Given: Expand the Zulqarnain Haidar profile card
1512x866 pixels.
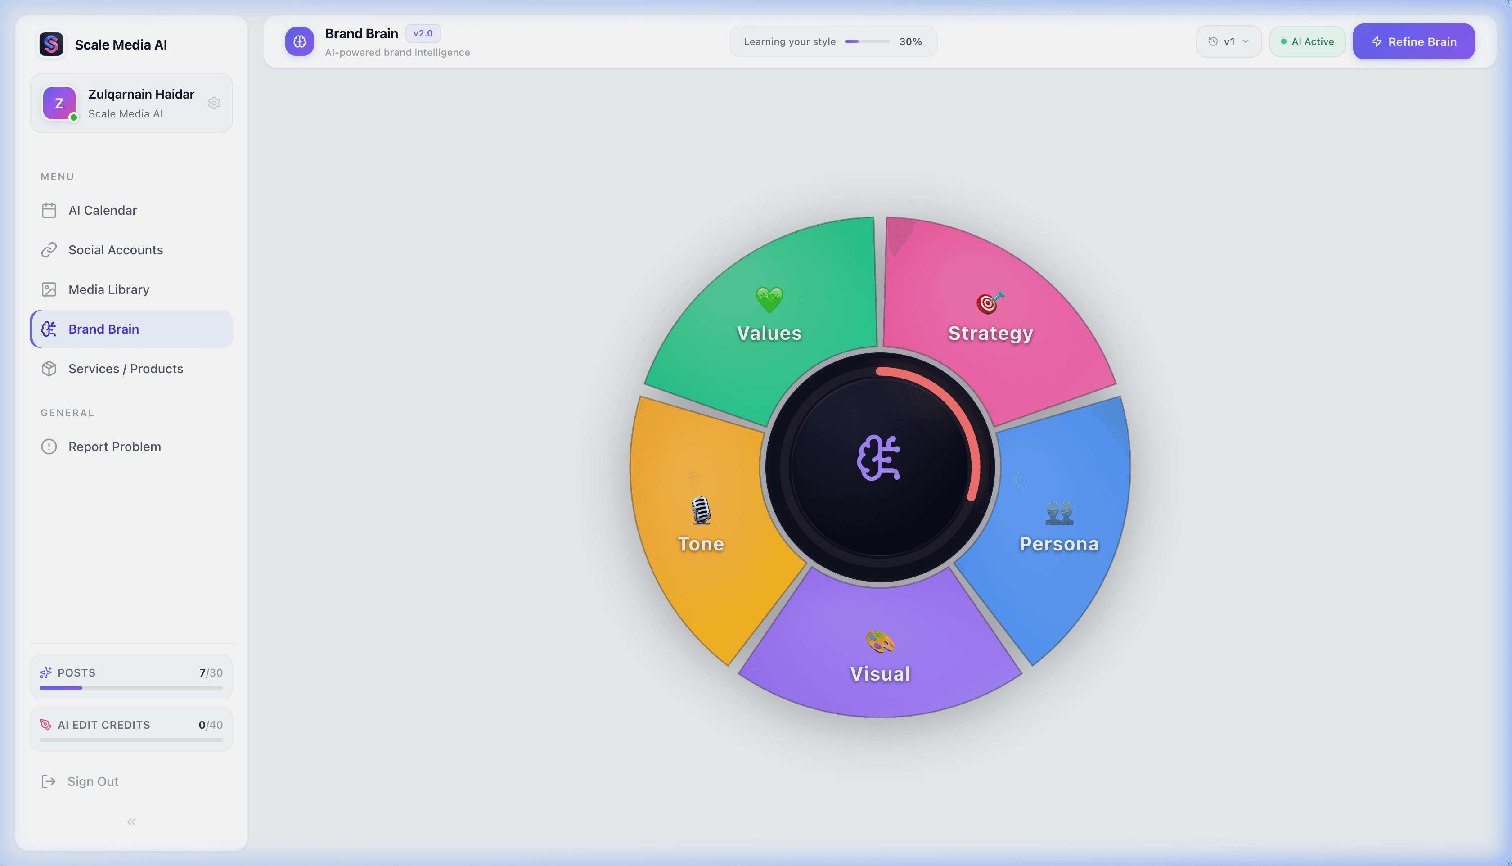Looking at the screenshot, I should (x=131, y=104).
